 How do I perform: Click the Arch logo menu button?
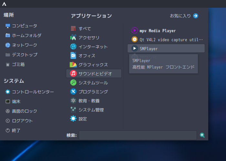[x=4, y=4]
